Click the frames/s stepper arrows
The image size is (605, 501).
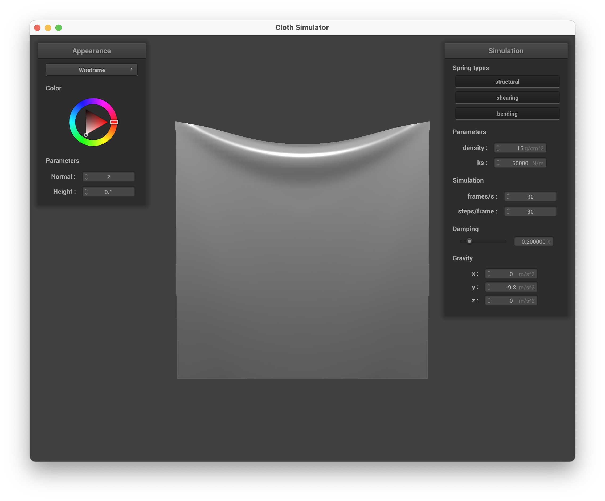click(508, 197)
